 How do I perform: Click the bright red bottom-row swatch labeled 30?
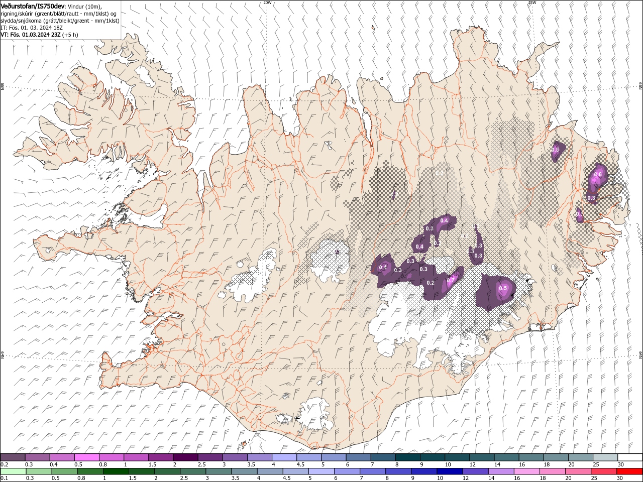coord(630,471)
